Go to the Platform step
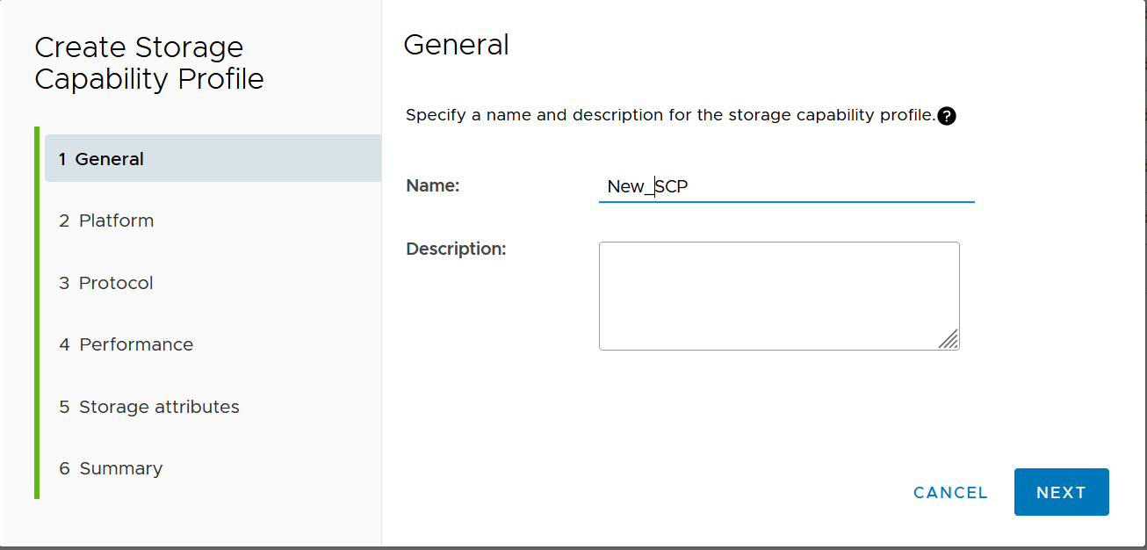The height and width of the screenshot is (550, 1147). pos(116,221)
